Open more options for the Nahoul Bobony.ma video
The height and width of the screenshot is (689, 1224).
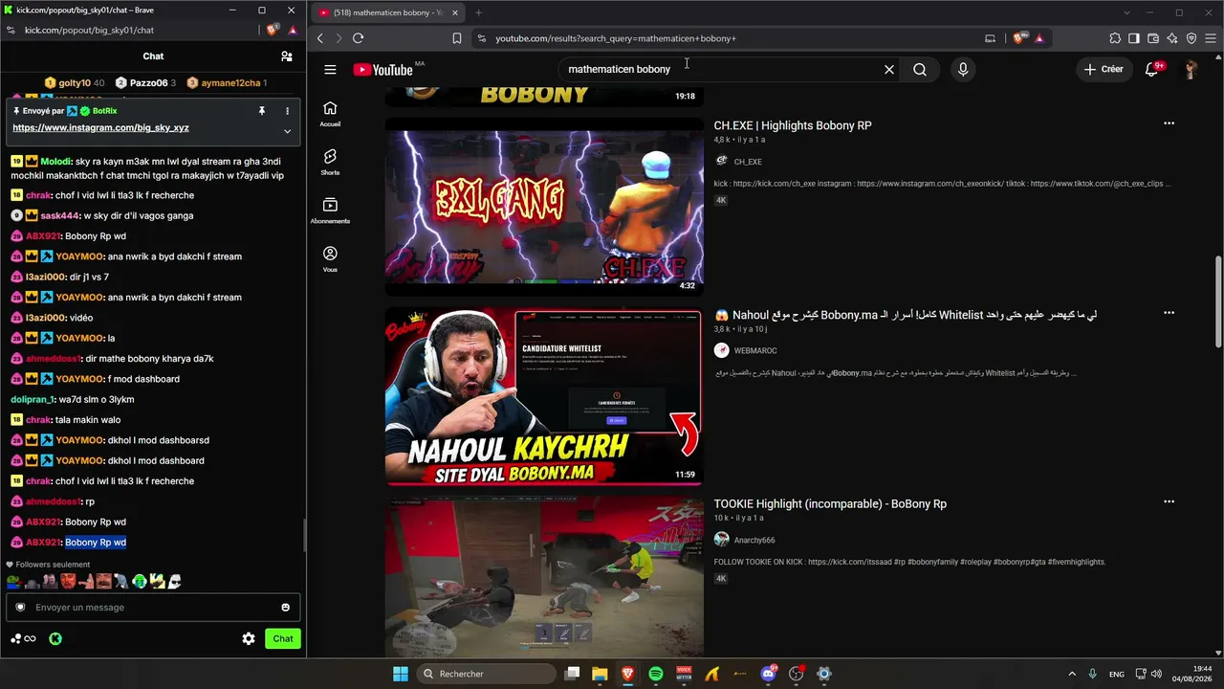pyautogui.click(x=1169, y=313)
